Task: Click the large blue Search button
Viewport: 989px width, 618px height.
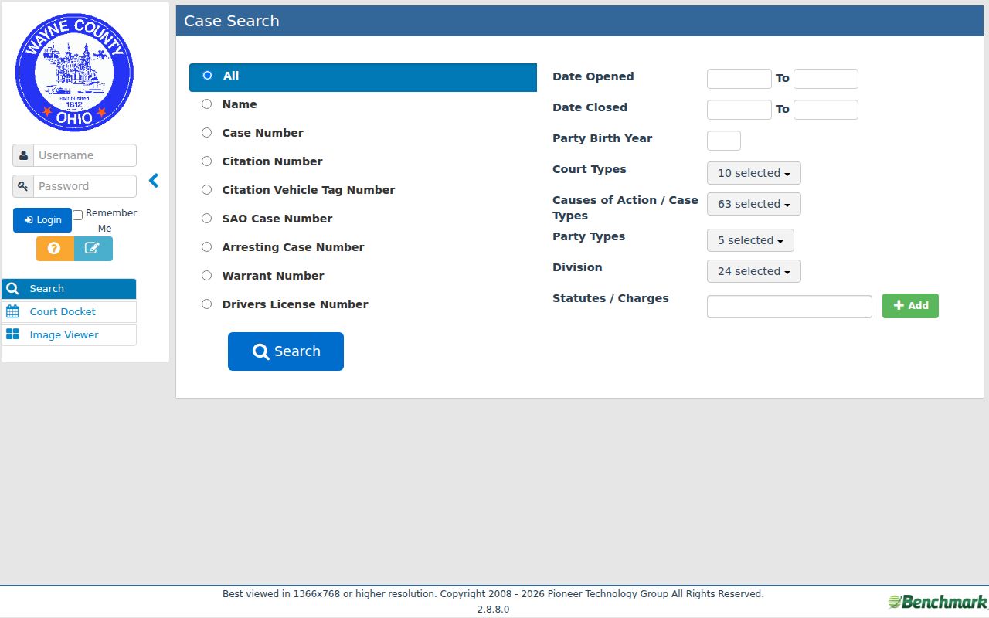Action: [x=286, y=351]
